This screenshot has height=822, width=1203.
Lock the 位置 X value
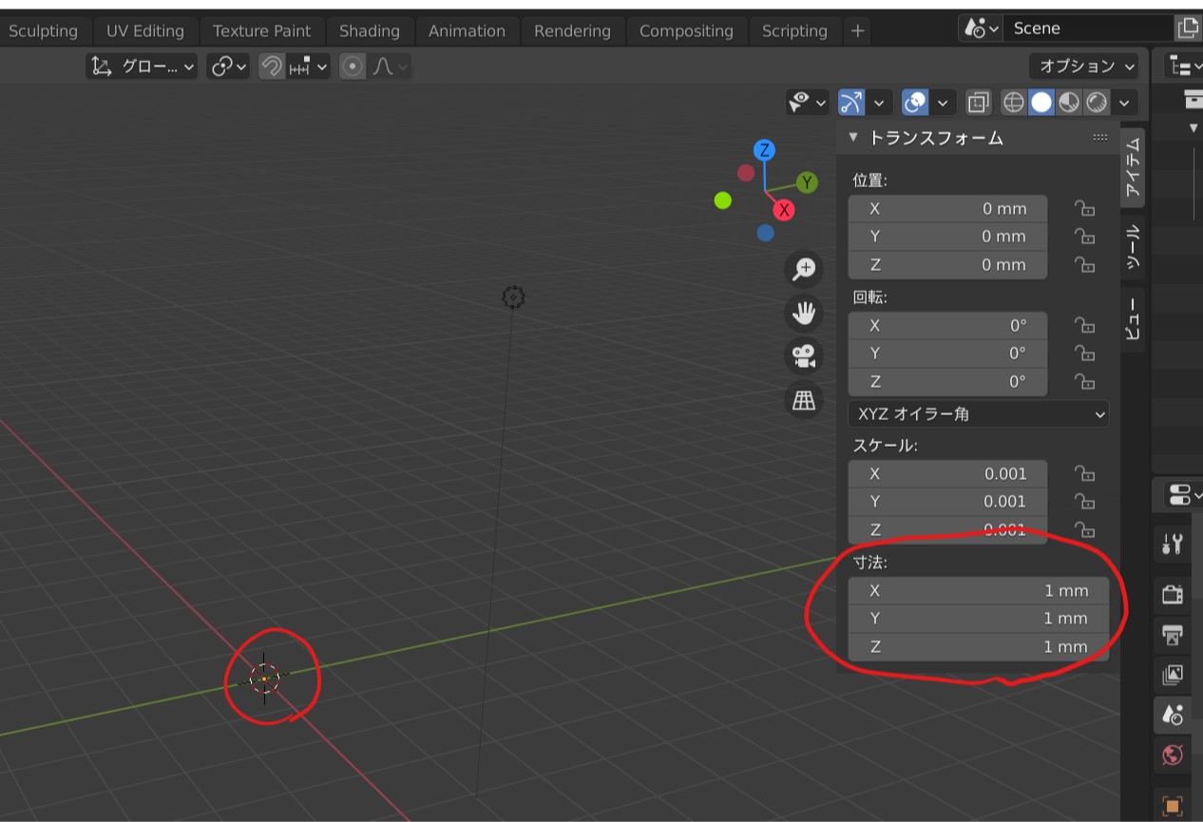[1084, 209]
